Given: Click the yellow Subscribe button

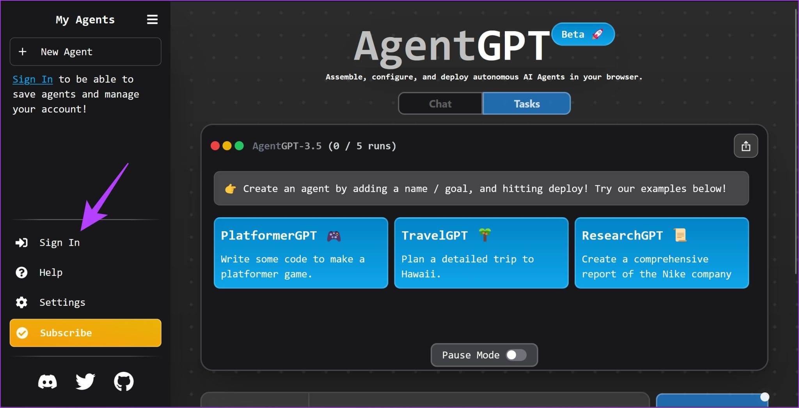Looking at the screenshot, I should click(85, 333).
